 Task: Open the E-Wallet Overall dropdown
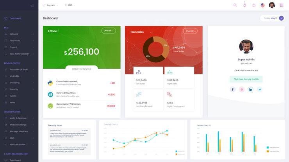click(x=109, y=31)
